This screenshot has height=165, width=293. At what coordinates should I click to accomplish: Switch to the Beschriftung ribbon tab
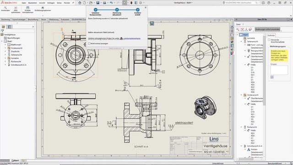[x=33, y=19]
